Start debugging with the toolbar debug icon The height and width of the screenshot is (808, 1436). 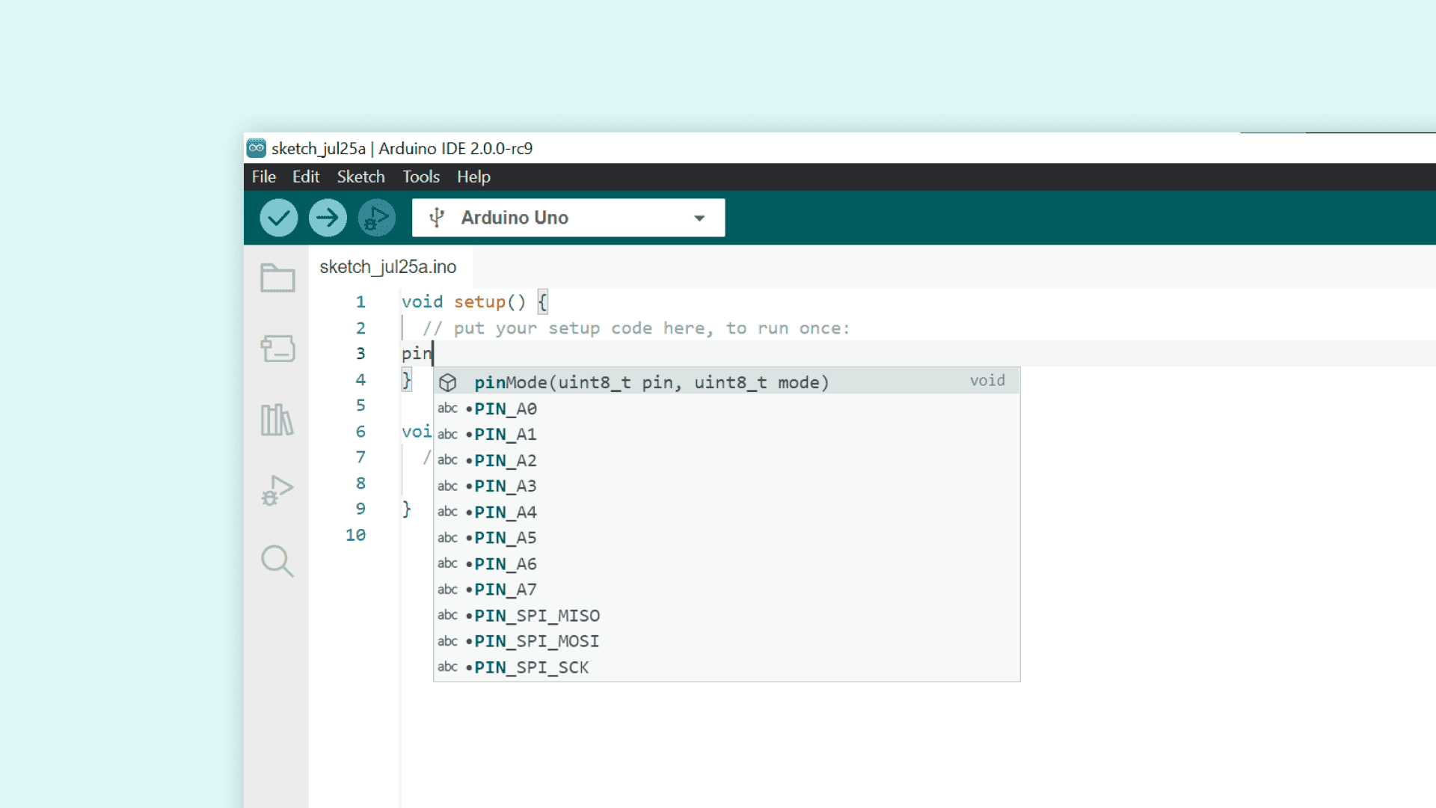click(376, 218)
